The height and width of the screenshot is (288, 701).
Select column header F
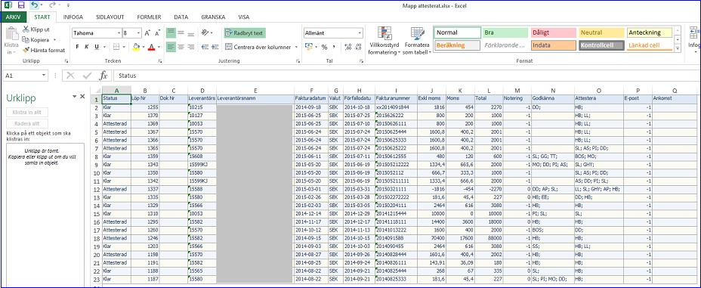pos(310,91)
